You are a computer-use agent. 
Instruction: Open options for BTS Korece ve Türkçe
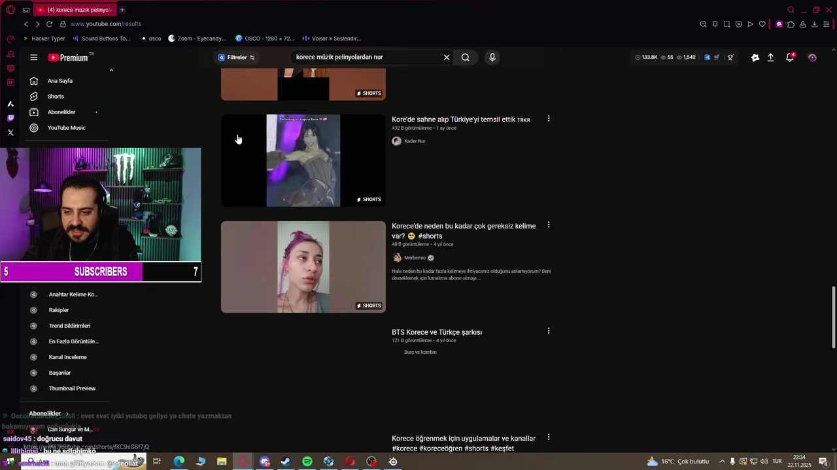(549, 332)
